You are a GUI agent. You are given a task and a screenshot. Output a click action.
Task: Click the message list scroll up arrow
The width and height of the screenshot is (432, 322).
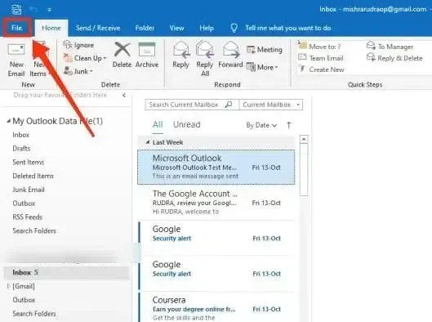pos(304,139)
